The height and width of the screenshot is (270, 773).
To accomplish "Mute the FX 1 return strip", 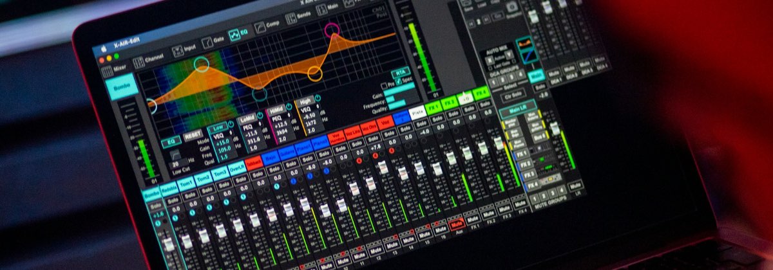I will click(x=473, y=219).
